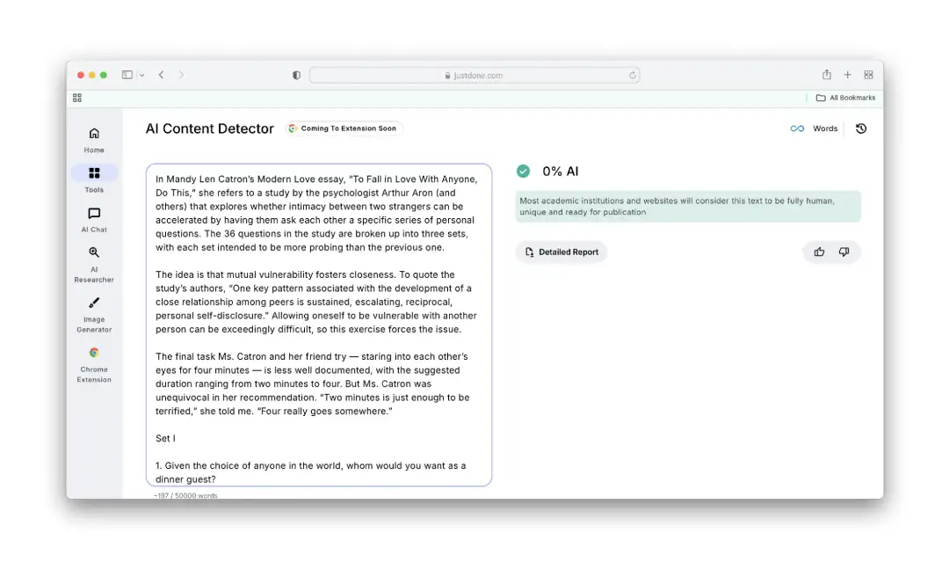
Task: Click the green checkmark next to 0% AI
Action: (523, 172)
